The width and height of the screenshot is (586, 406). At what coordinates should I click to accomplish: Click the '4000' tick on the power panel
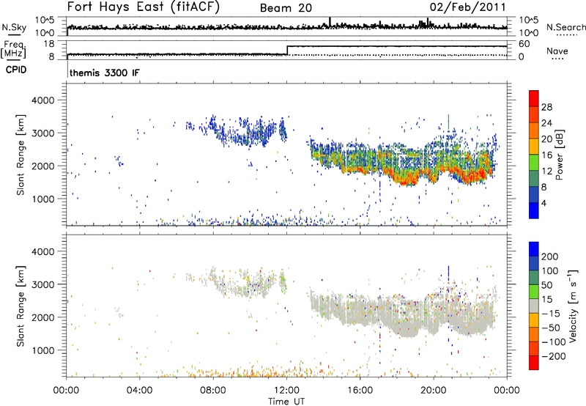coord(42,100)
